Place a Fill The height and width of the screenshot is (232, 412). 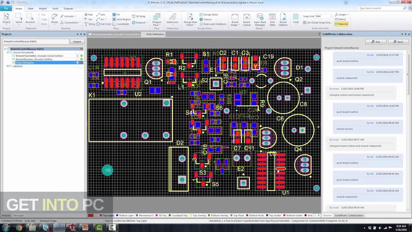coord(116,15)
